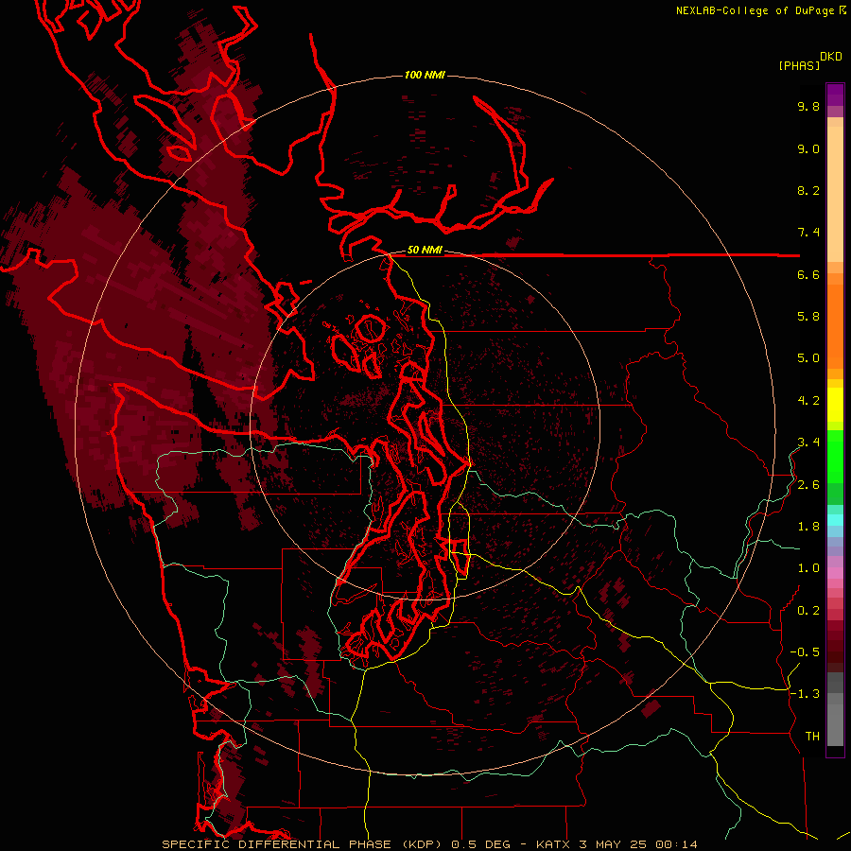Click the 2.6 scale value

pyautogui.click(x=808, y=485)
